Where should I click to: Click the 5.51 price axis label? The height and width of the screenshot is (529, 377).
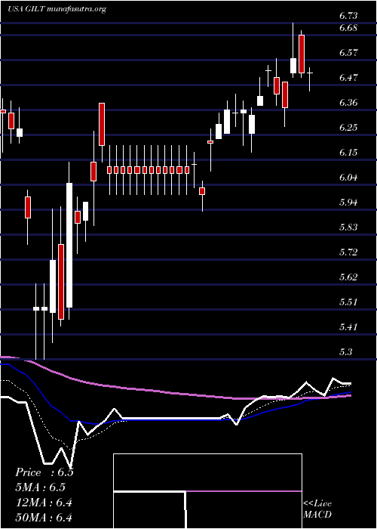pos(348,302)
